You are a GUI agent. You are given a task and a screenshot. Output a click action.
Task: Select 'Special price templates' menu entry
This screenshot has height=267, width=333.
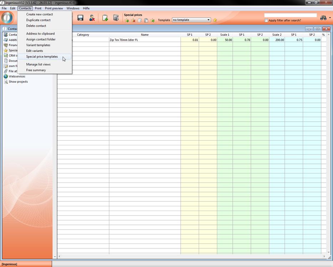click(42, 56)
